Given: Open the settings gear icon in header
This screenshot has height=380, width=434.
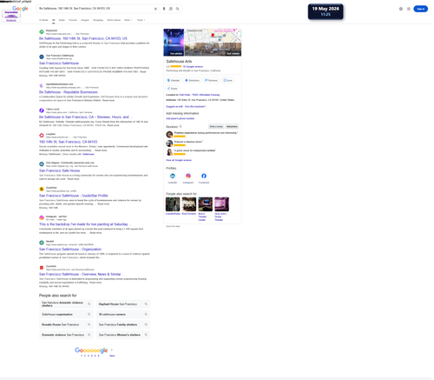Looking at the screenshot, I should coord(401,9).
